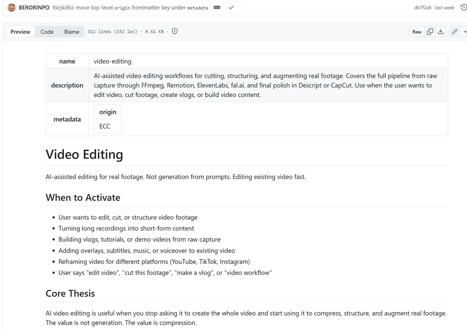Select the 'video-editing' name cell
Image resolution: width=467 pixels, height=330 pixels.
pyautogui.click(x=268, y=61)
